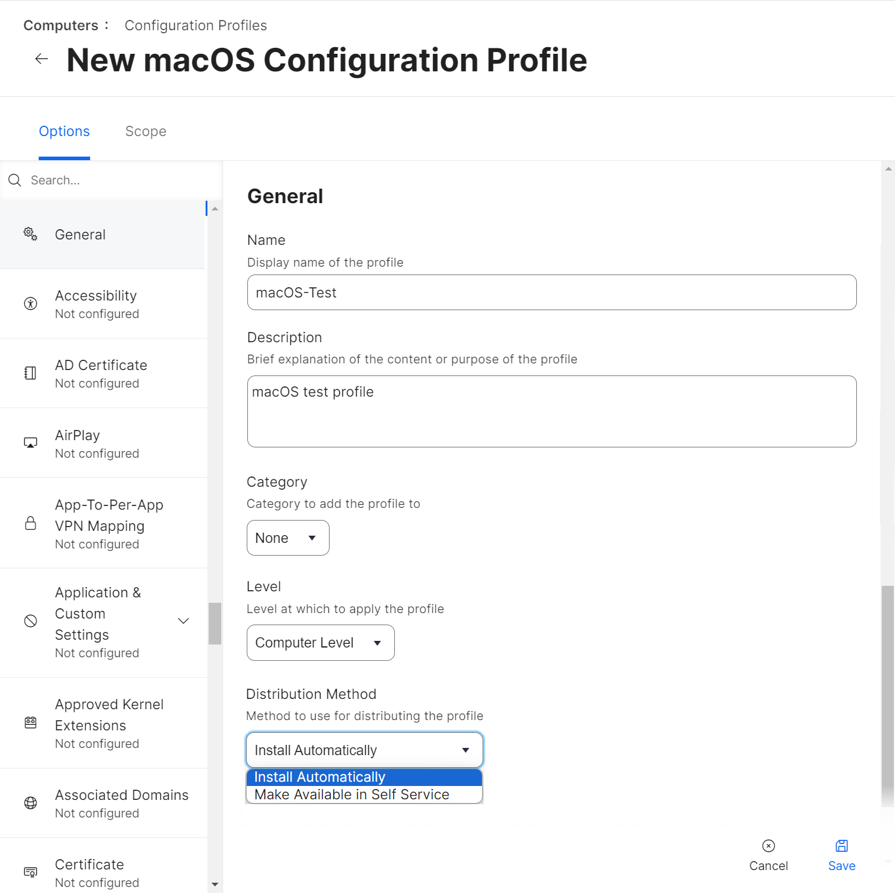Open the Accessibility payload icon

pyautogui.click(x=30, y=304)
